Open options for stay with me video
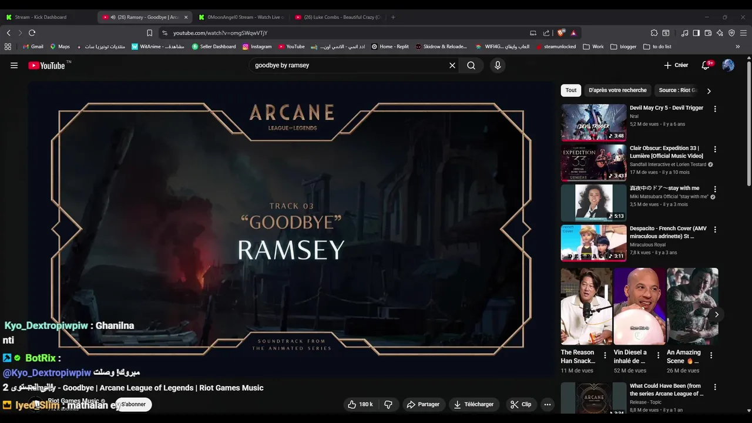This screenshot has width=752, height=423. (715, 189)
